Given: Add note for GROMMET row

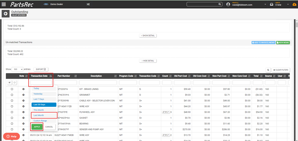Looking at the screenshot, I should [x=23, y=95].
